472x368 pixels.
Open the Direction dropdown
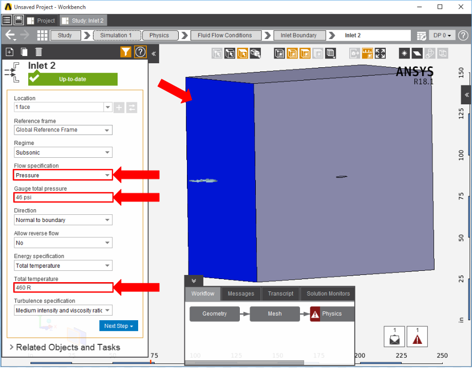63,220
